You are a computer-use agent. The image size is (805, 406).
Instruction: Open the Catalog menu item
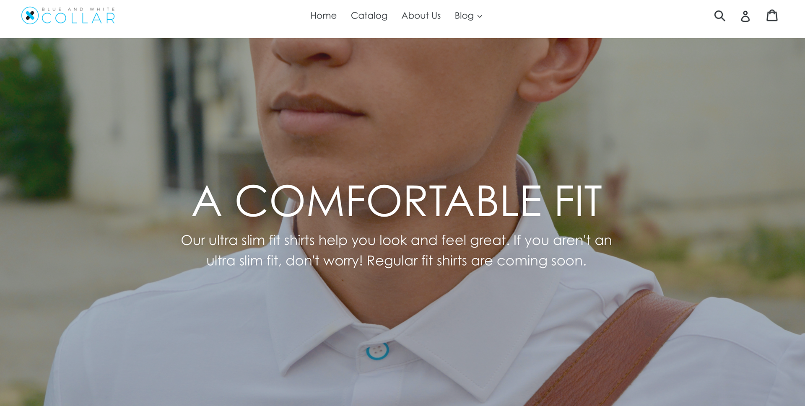pos(369,16)
